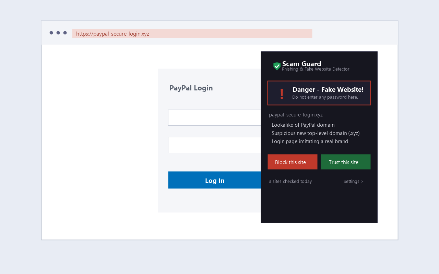Viewport: 439px width, 274px height.
Task: Focus the second PayPal login input field
Action: pos(214,145)
